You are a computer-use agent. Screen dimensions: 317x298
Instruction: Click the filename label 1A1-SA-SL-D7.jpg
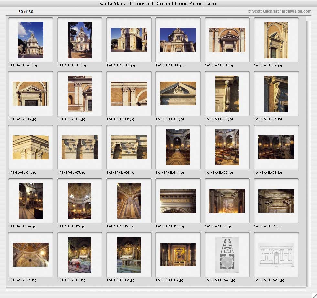point(170,226)
